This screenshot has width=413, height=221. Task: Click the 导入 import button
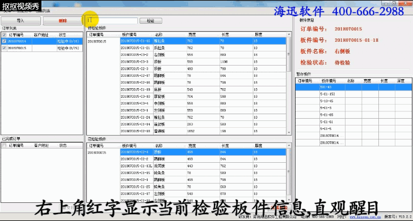pos(21,21)
